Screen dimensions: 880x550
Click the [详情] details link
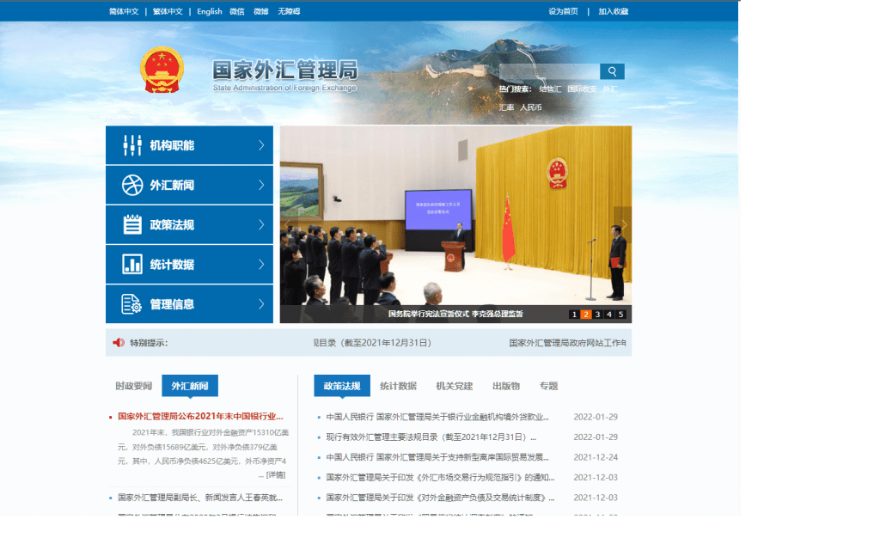pos(276,474)
